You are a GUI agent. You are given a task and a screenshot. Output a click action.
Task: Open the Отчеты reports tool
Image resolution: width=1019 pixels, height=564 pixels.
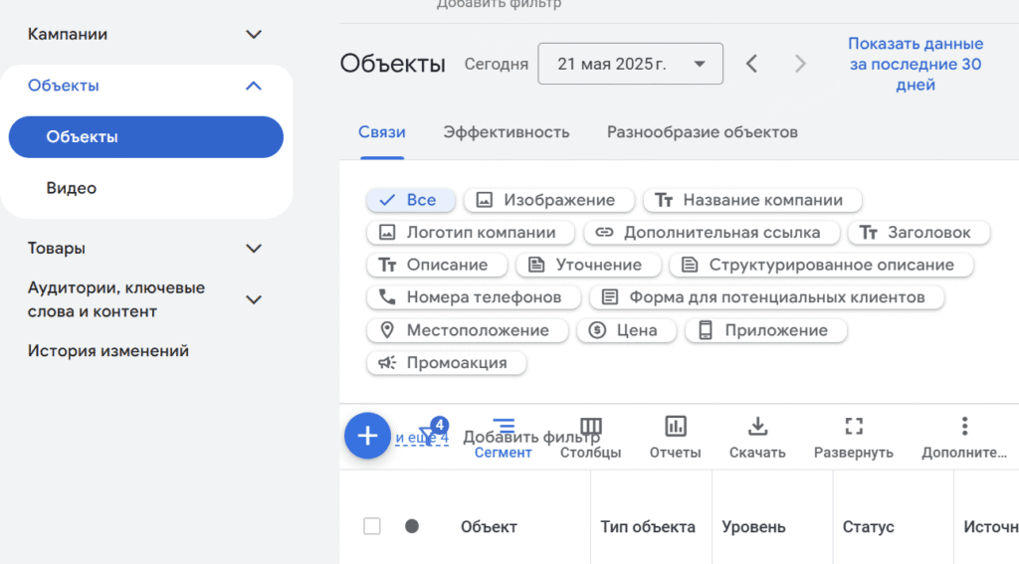(x=676, y=439)
